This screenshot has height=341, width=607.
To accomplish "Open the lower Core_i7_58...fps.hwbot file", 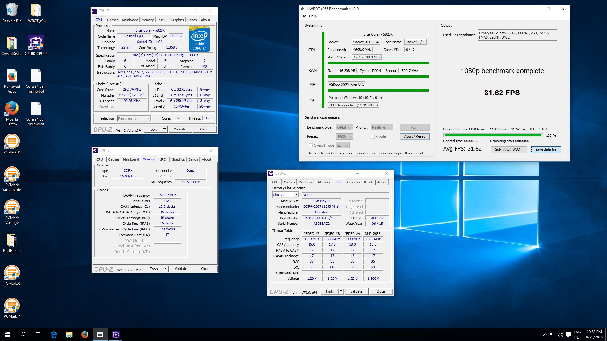I will pyautogui.click(x=36, y=114).
